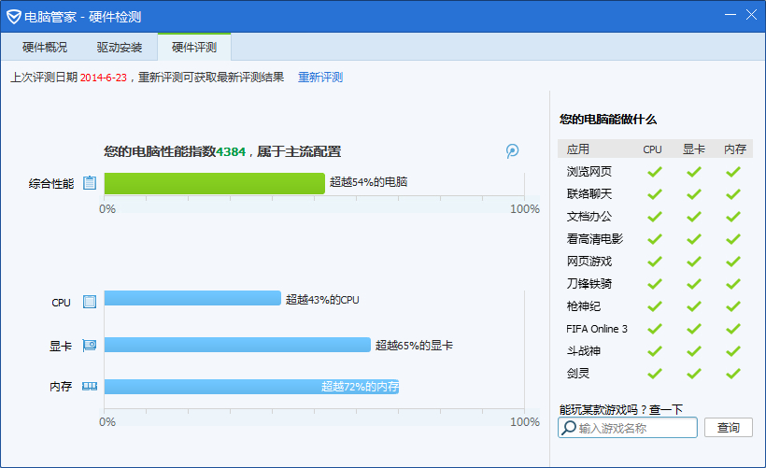Click 内存 checkmark for 文档办公 row
Viewport: 766px width, 468px height.
pos(732,217)
